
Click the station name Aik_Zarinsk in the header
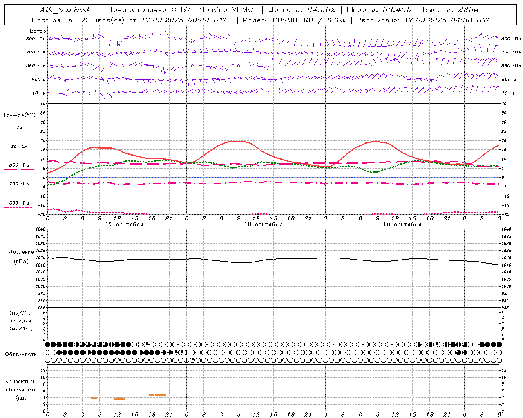click(65, 10)
